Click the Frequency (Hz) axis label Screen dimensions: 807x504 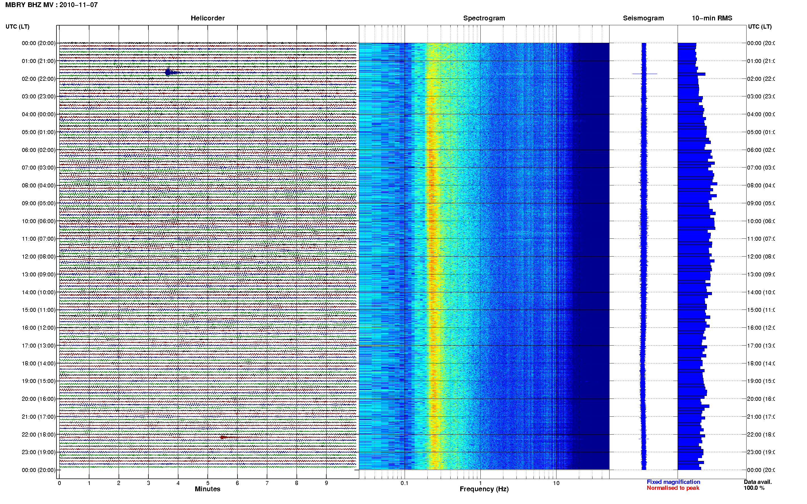(484, 489)
